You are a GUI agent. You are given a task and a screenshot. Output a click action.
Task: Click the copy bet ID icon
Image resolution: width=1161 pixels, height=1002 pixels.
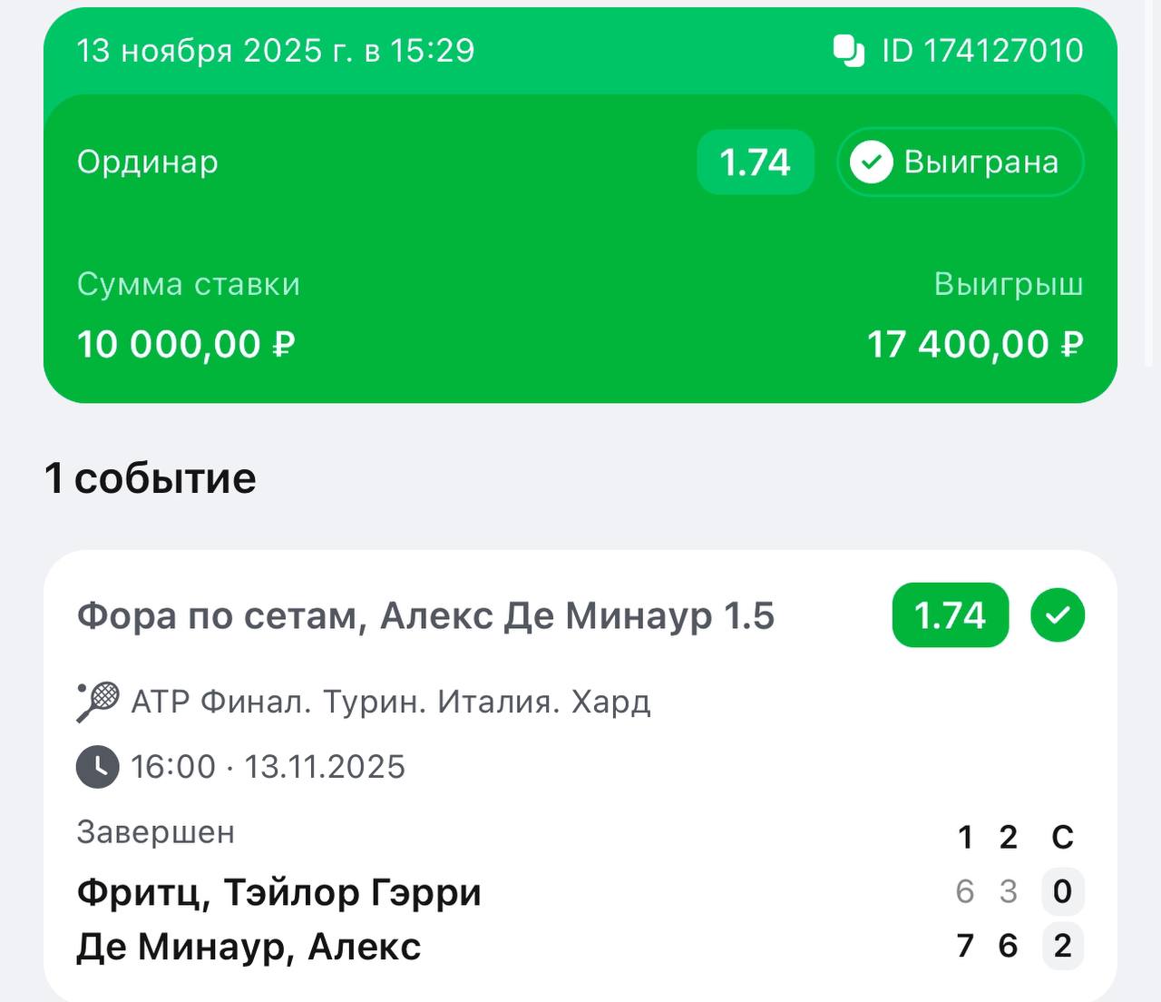[849, 51]
